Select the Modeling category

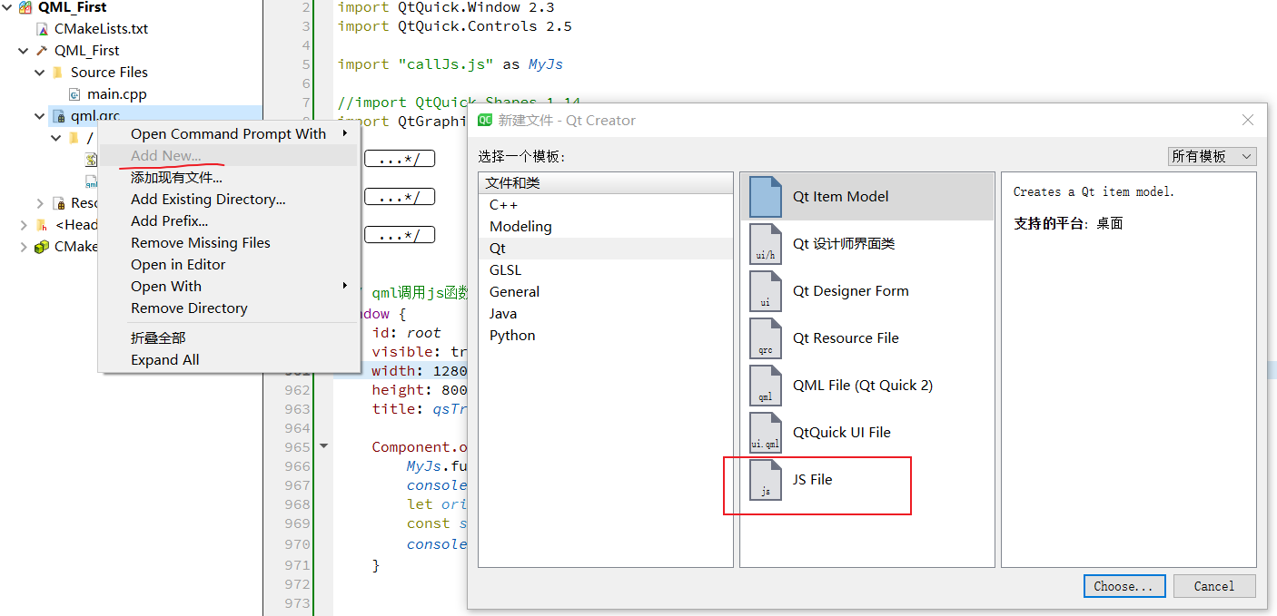[x=606, y=227]
